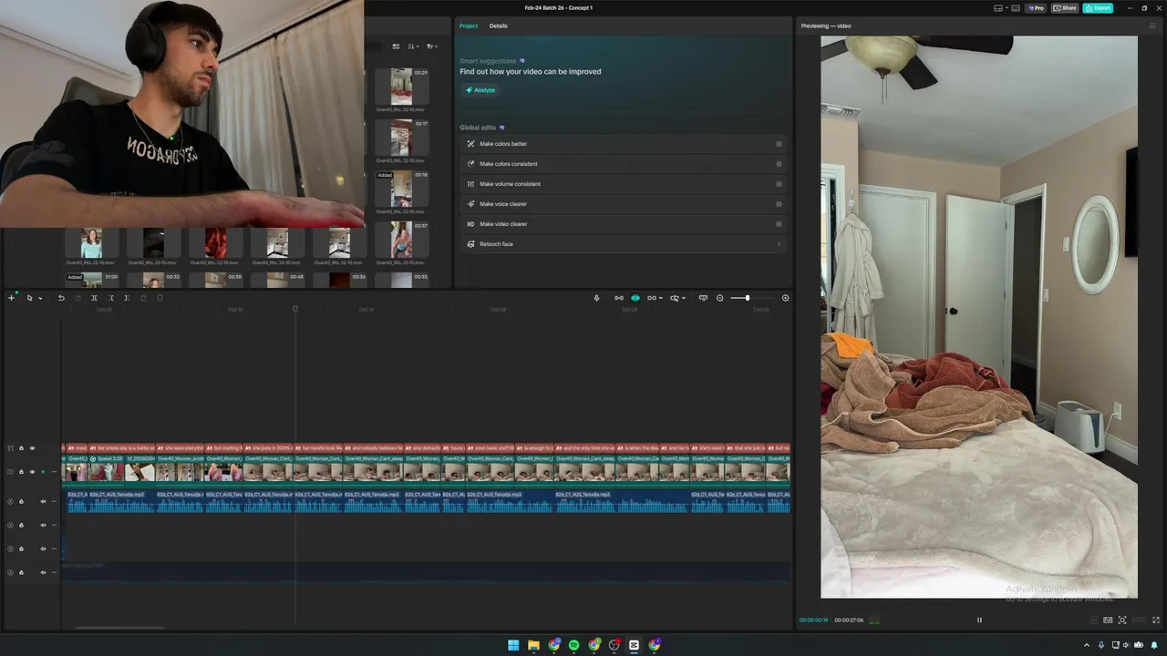Toggle the highlighted auto snapping icon
Viewport: 1167px width, 656px height.
coord(635,298)
